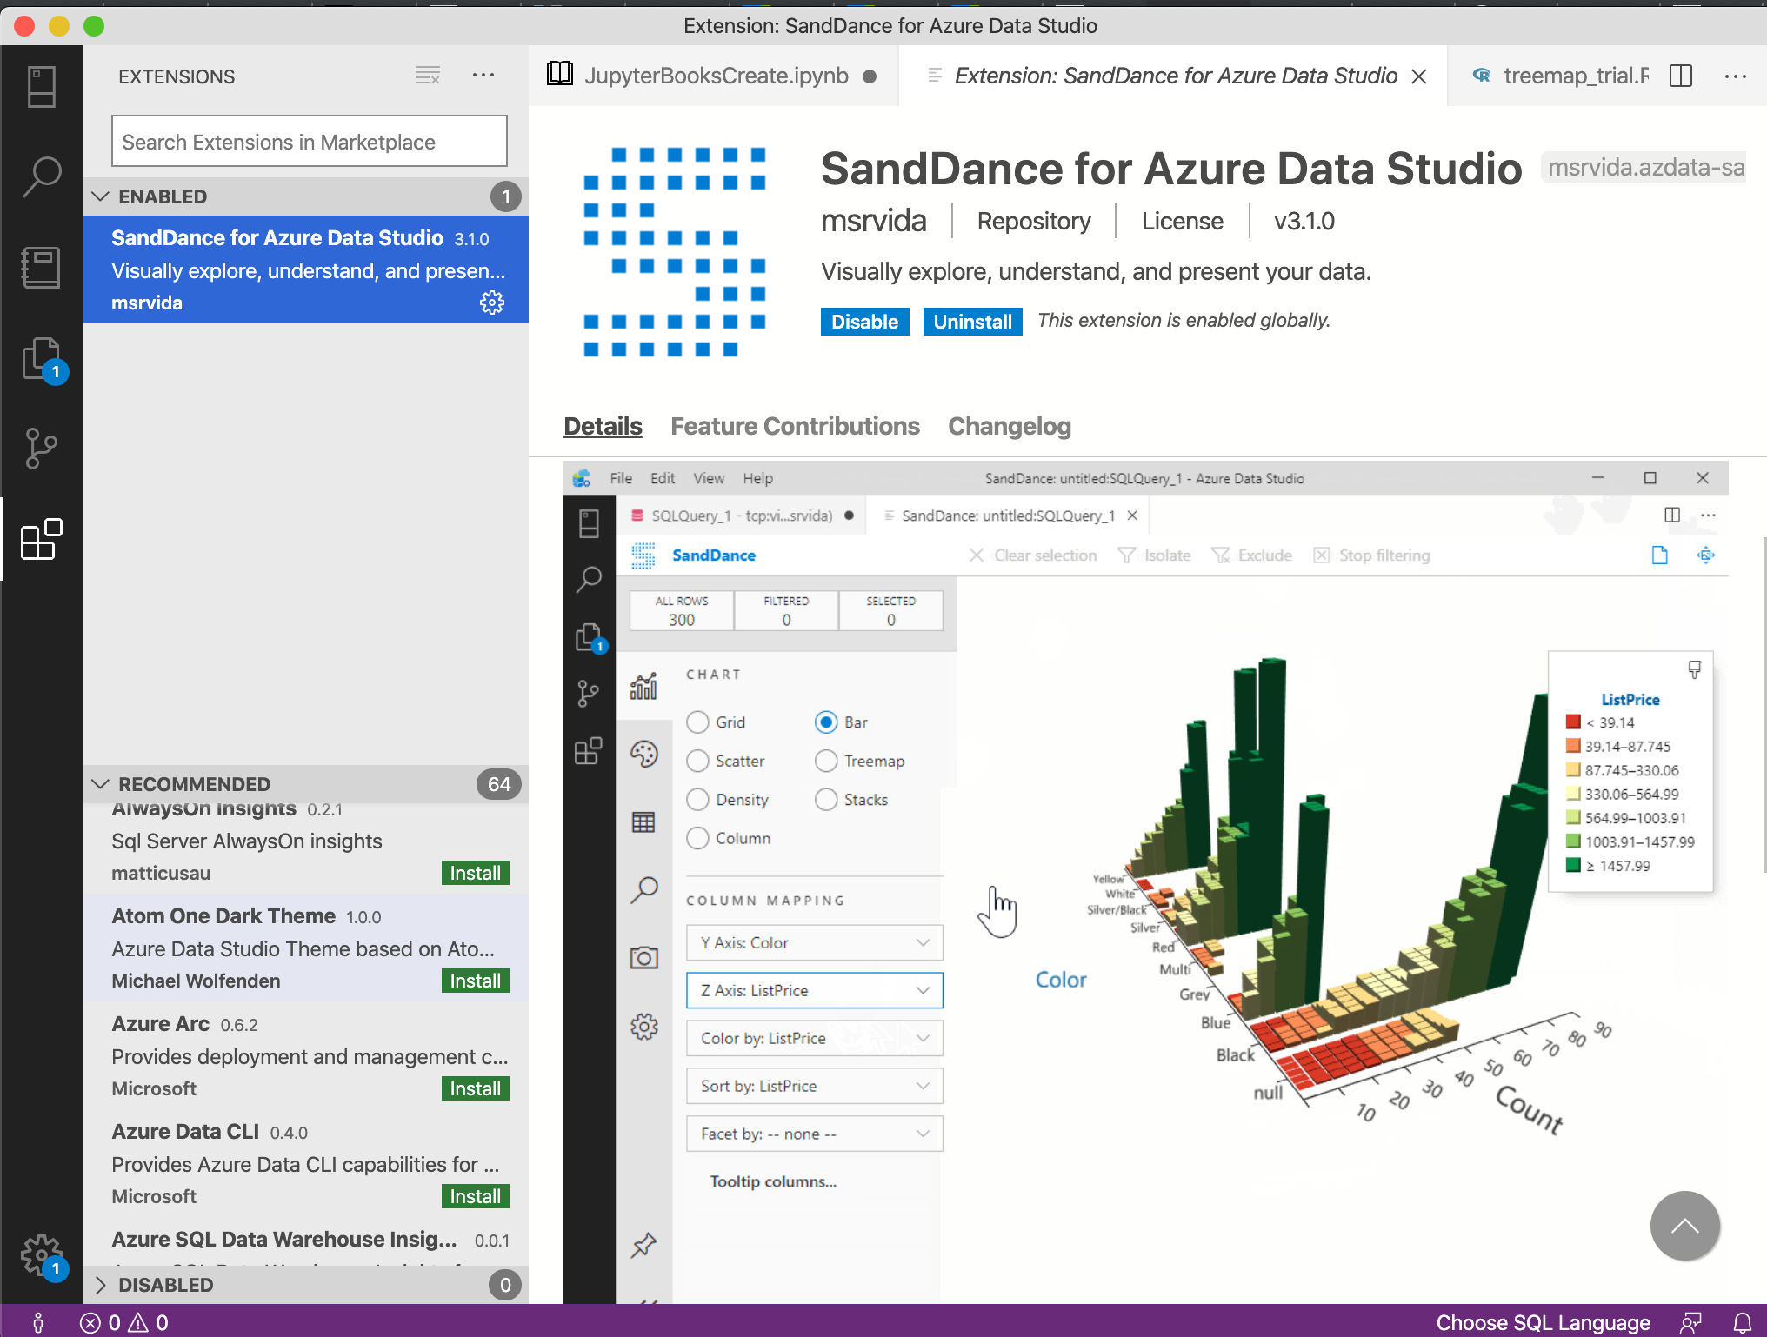
Task: Click errors and warnings status indicator
Action: tap(124, 1323)
